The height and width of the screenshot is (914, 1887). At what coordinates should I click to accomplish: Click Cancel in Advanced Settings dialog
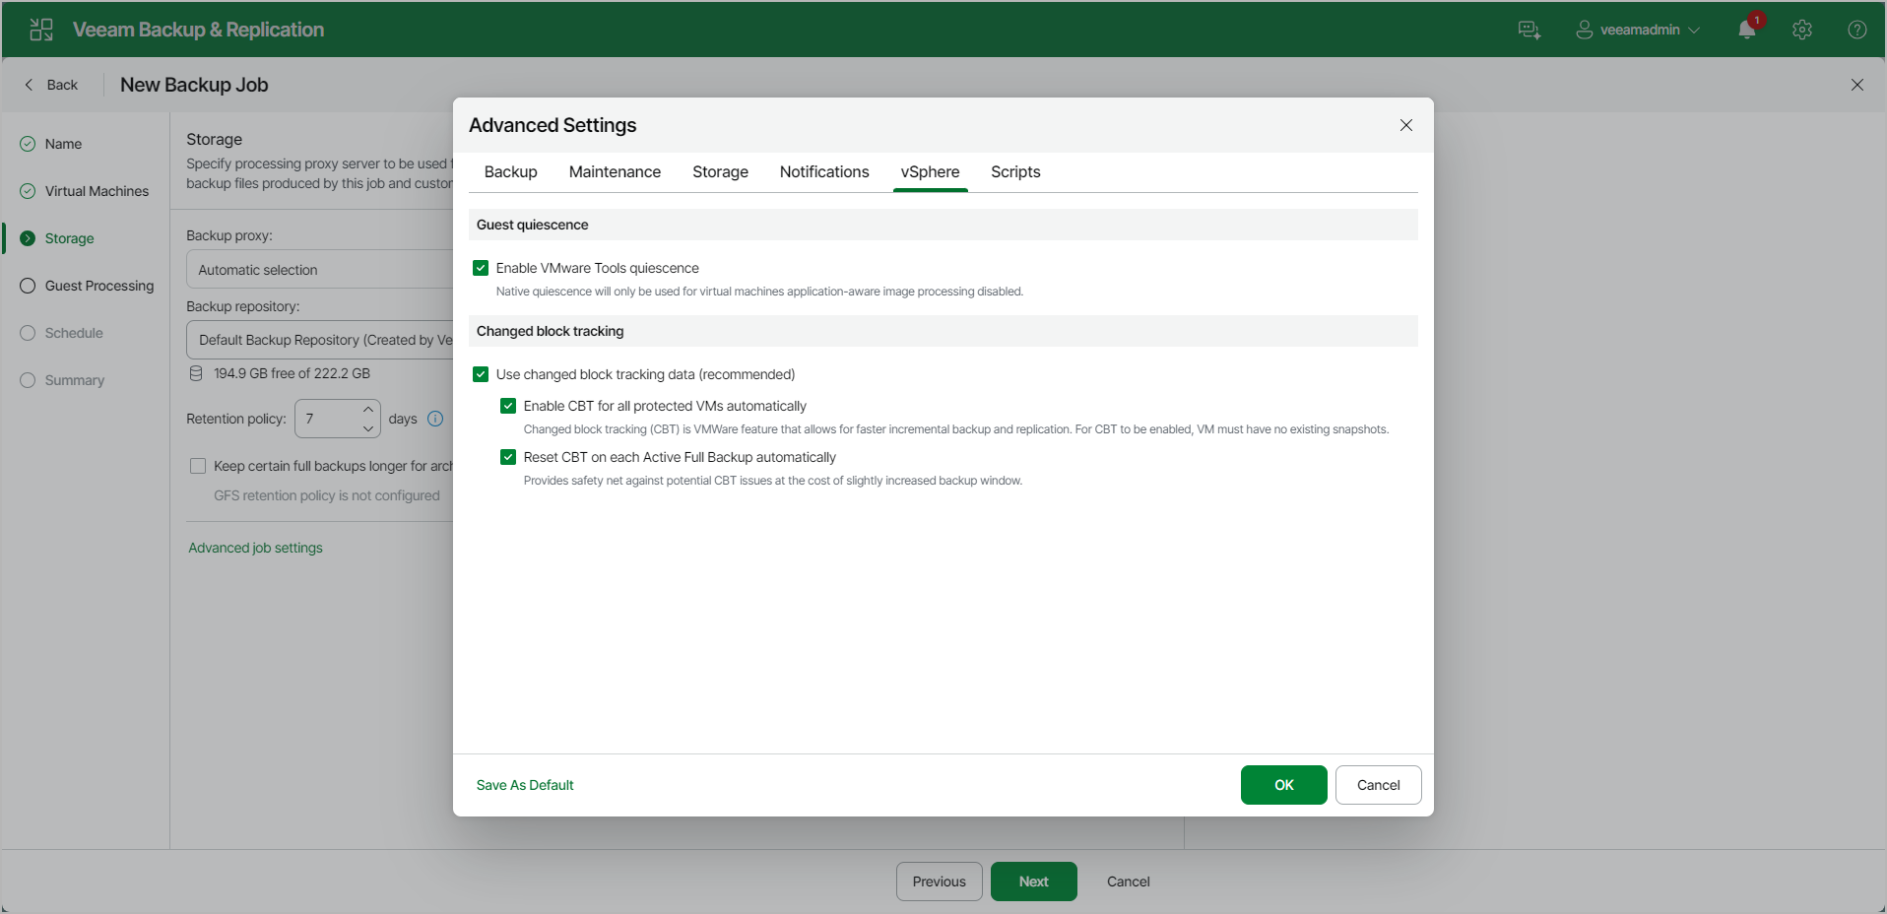[x=1378, y=785]
